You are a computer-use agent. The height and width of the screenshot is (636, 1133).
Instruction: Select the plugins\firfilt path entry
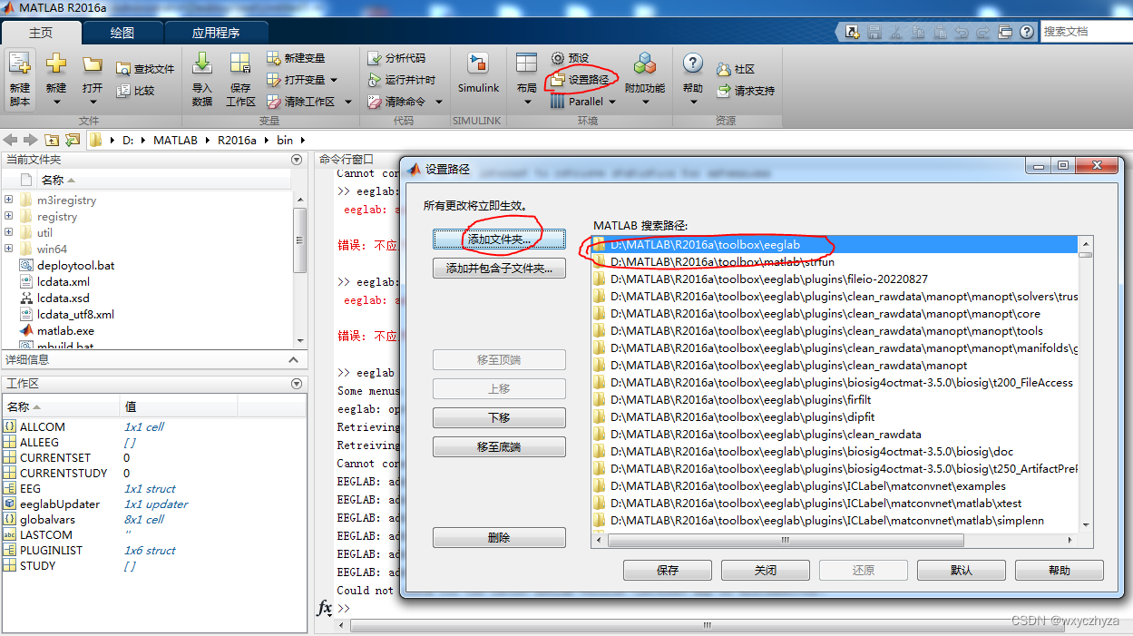click(835, 399)
